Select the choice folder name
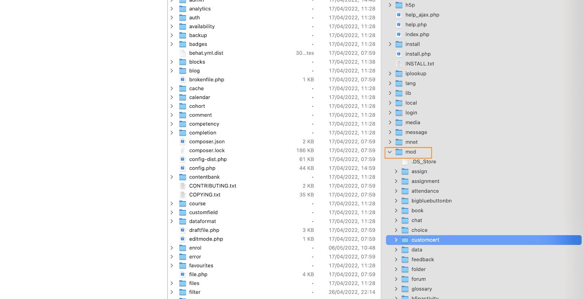584x299 pixels. click(419, 230)
